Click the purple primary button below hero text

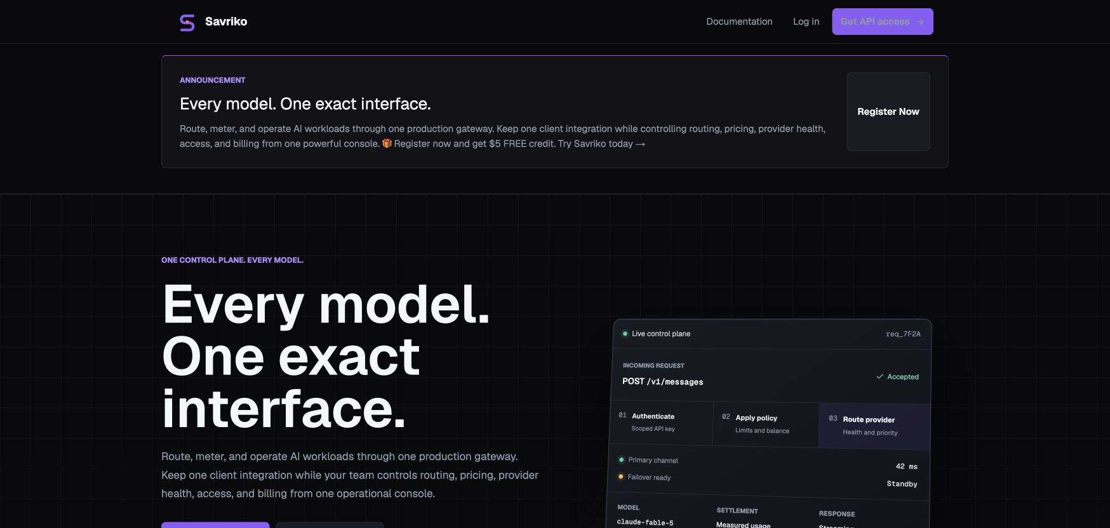tap(215, 525)
